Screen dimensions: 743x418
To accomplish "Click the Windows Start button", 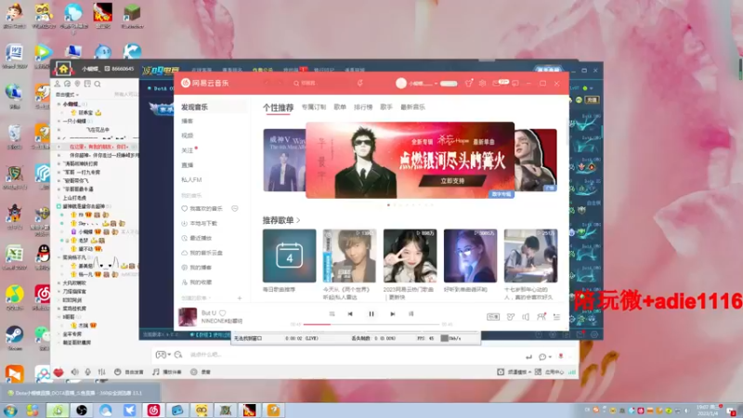I will (10, 411).
